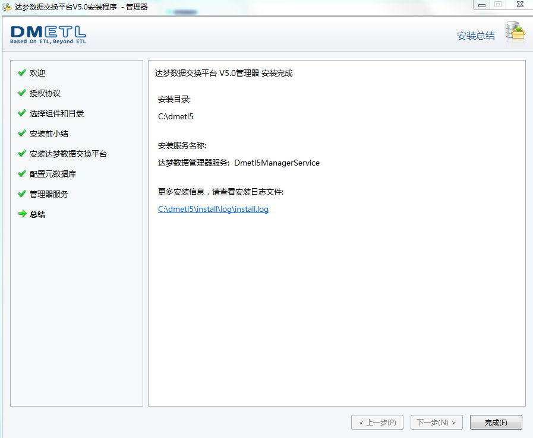This screenshot has height=438, width=533.
Task: Click the checkmark beside 管理器服务
Action: [22, 193]
